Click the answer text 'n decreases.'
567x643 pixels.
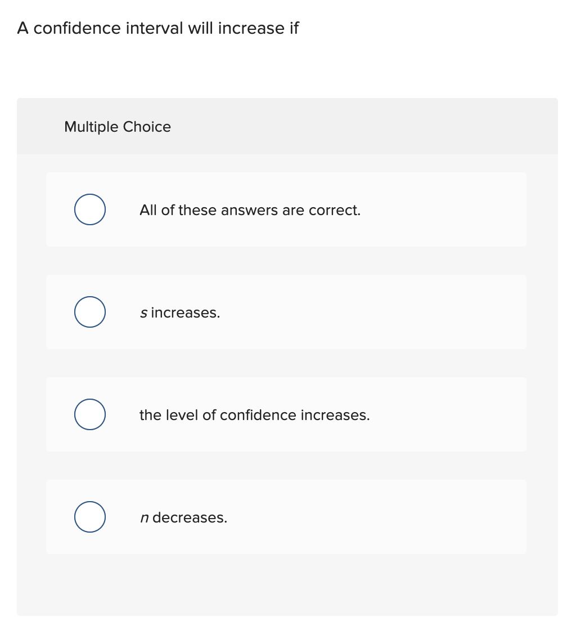click(x=183, y=517)
